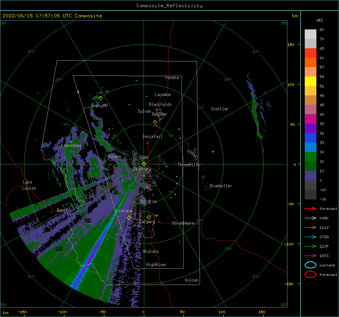Click the white plus marker east of ThreeHills

click(x=213, y=152)
